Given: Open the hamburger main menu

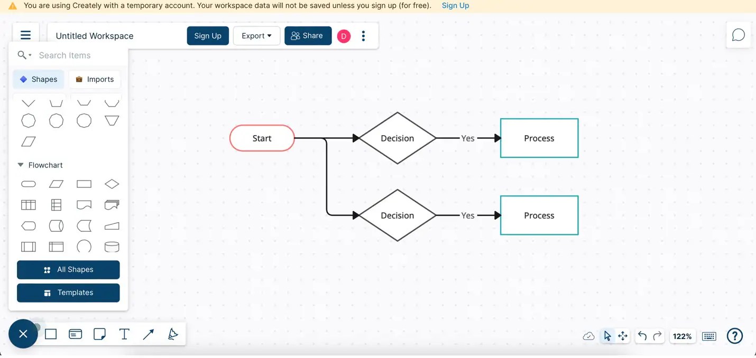Looking at the screenshot, I should point(25,34).
